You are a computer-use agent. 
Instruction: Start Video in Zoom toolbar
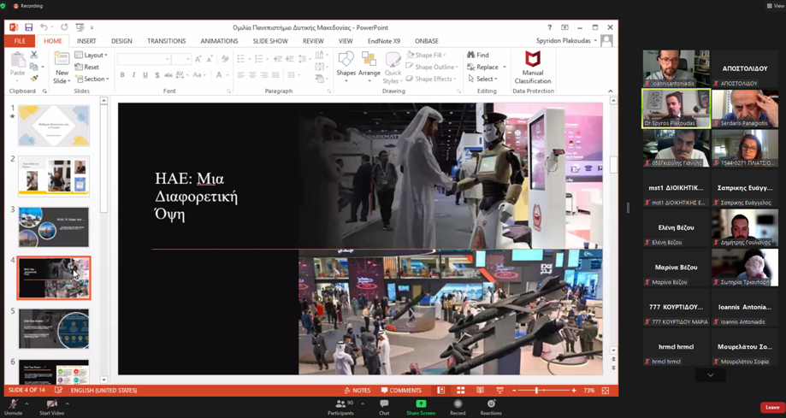point(51,407)
